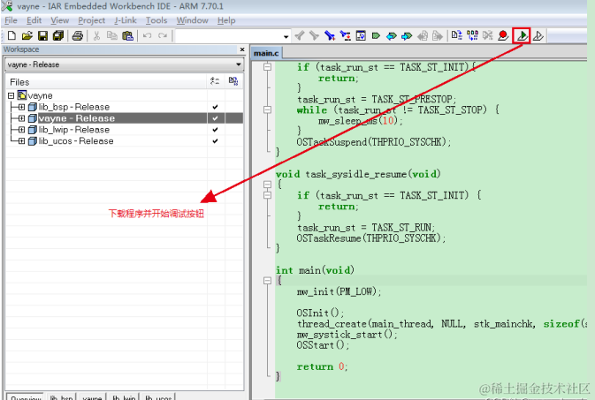The width and height of the screenshot is (595, 400).
Task: Collapse the vayne workspace root node
Action: click(11, 95)
